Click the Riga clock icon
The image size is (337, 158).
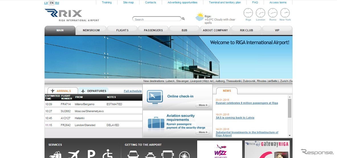click(248, 13)
